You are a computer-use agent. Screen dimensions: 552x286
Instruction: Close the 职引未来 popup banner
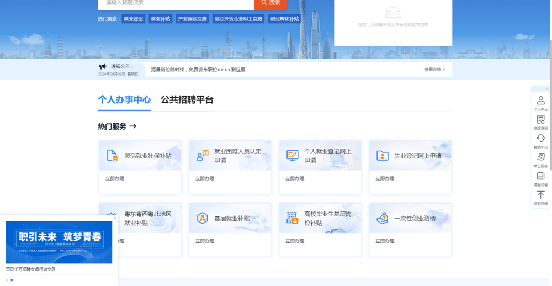[x=115, y=218]
